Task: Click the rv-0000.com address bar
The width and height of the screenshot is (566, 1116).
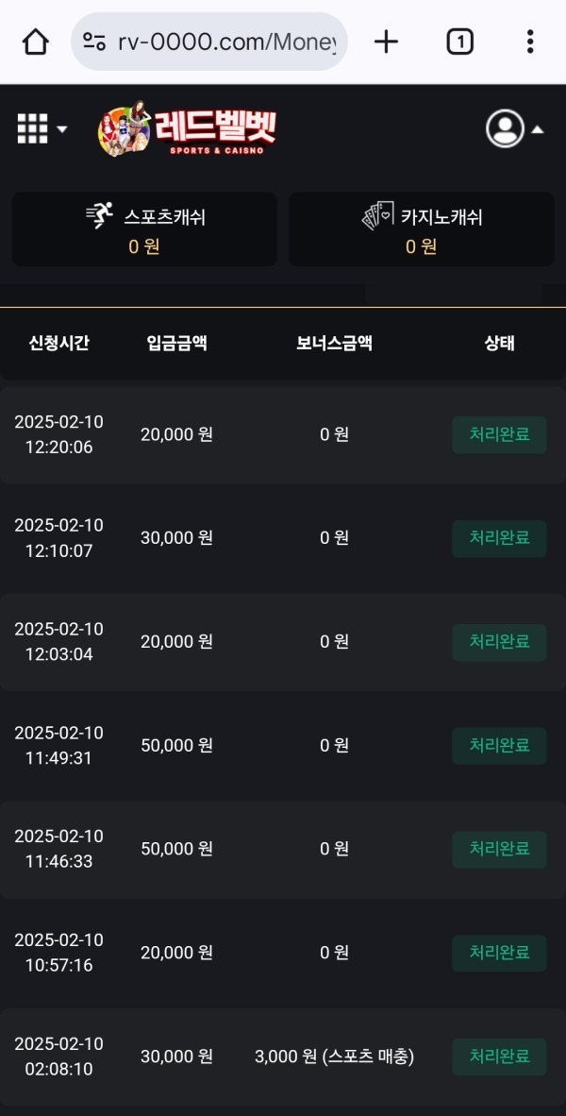Action: [226, 42]
